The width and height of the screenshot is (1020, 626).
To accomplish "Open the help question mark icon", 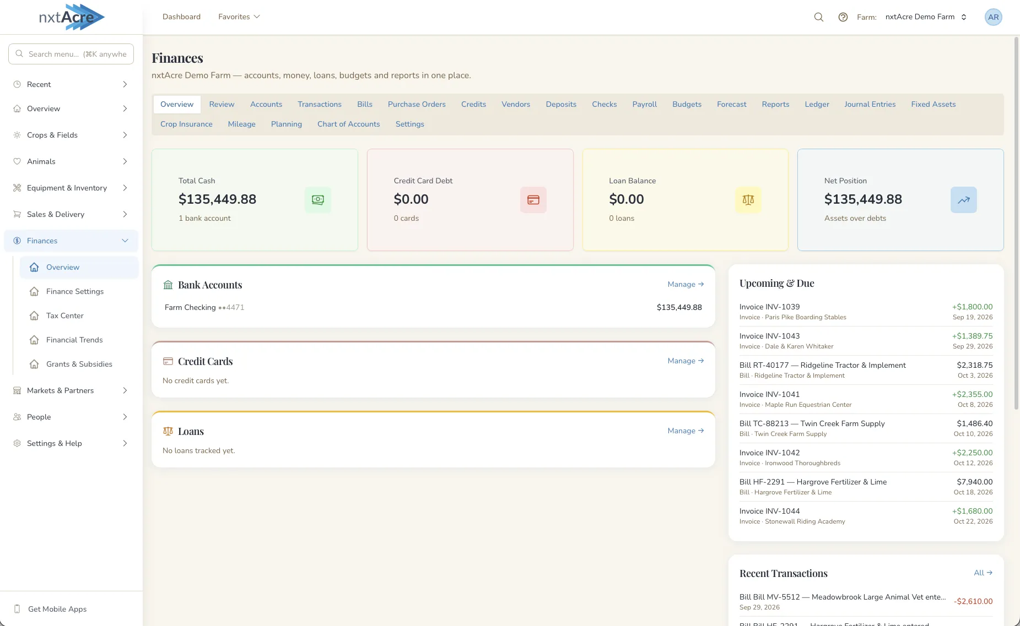I will (x=843, y=17).
